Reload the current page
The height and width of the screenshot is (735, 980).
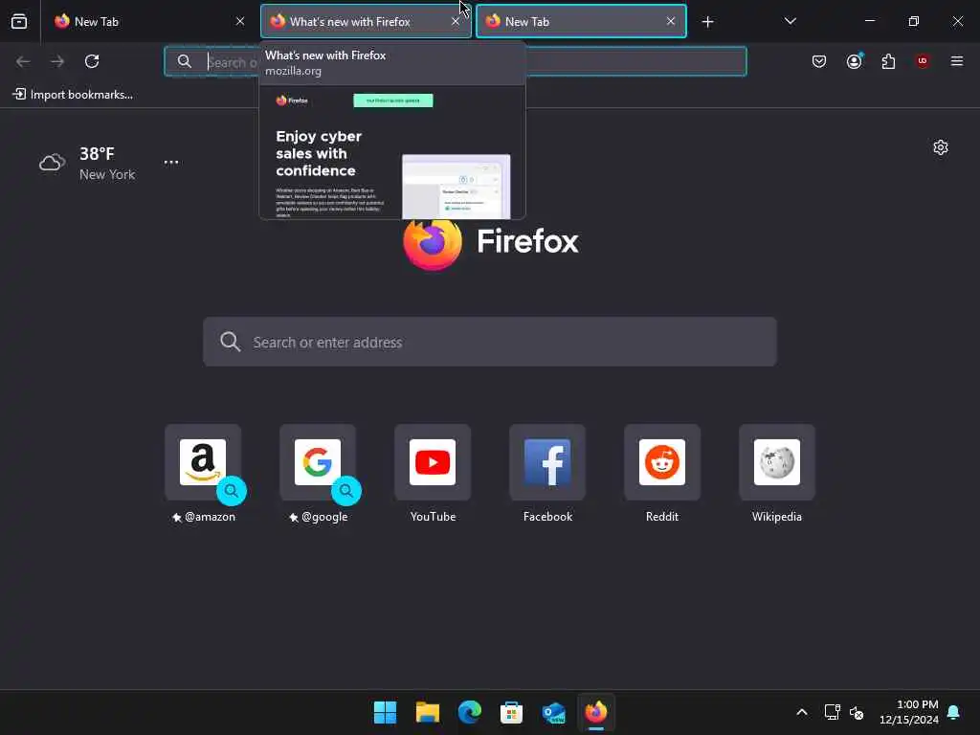[92, 61]
